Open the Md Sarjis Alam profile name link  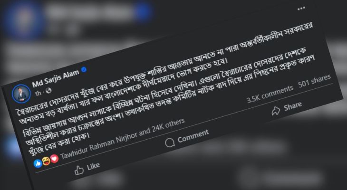coord(56,78)
